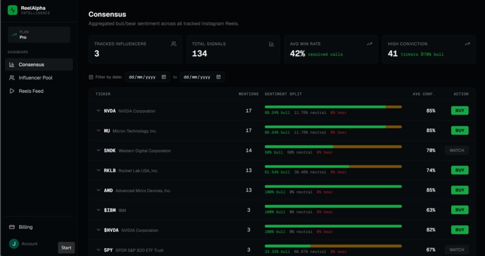Expand the NVDA row chevron
This screenshot has height=256, width=485.
98,110
